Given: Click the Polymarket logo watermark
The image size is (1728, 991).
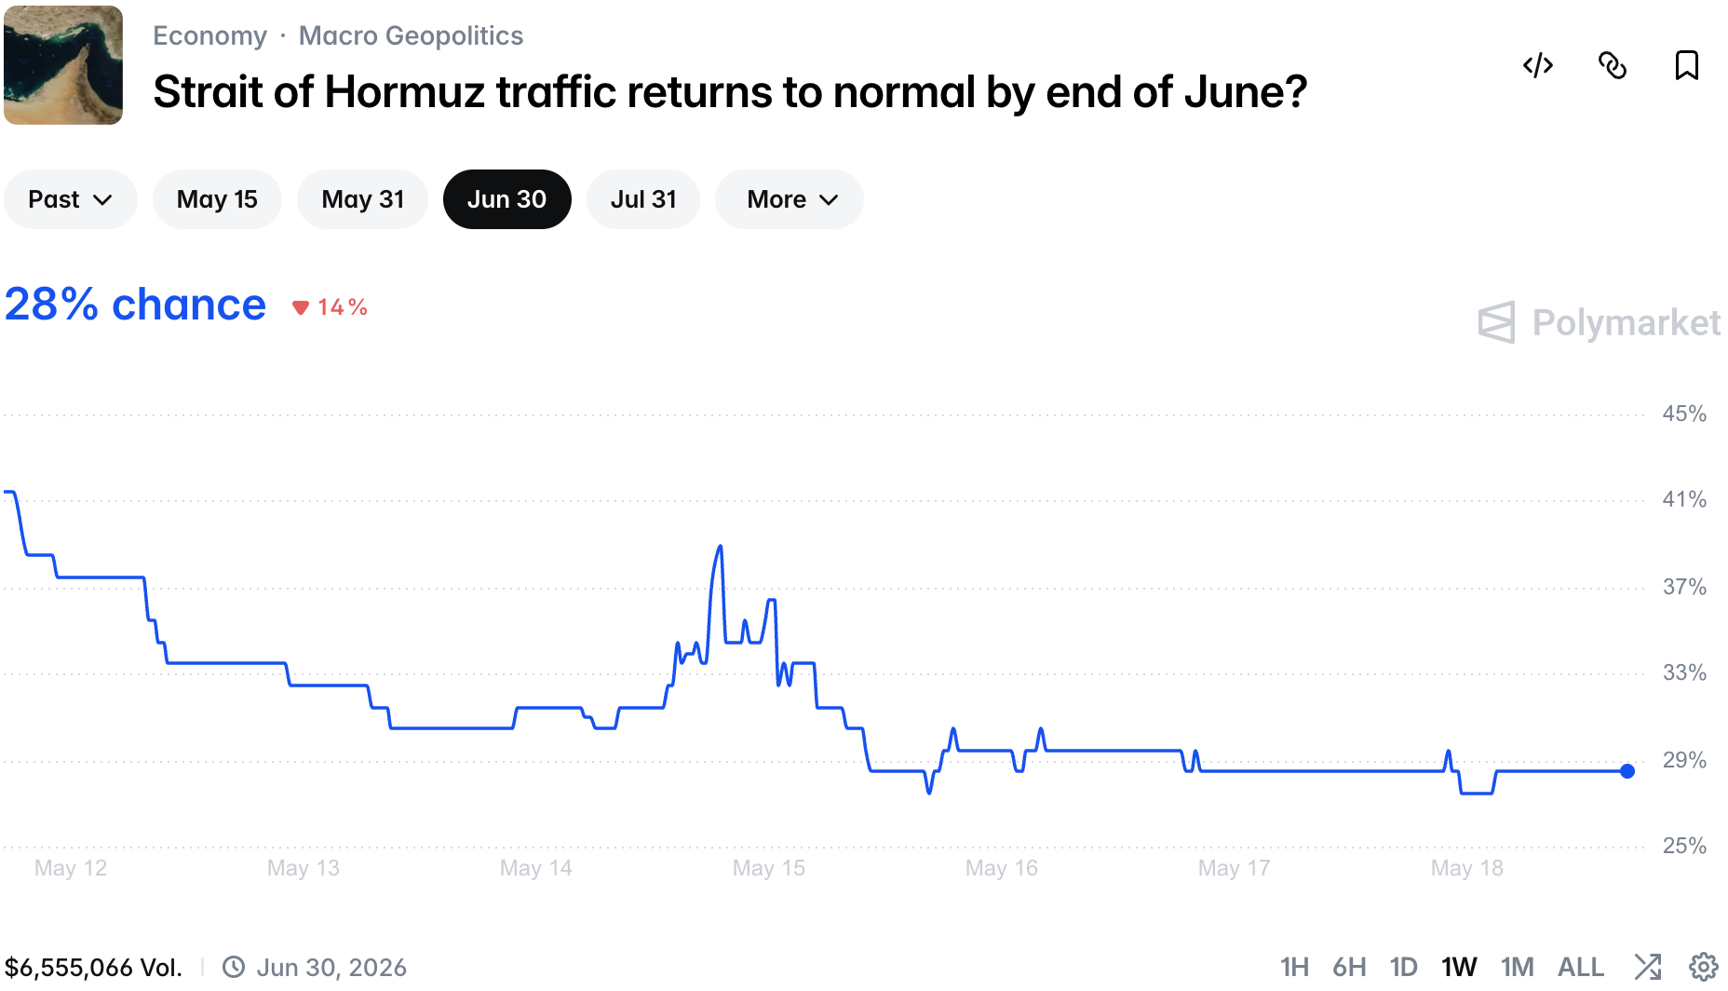Looking at the screenshot, I should [x=1599, y=323].
